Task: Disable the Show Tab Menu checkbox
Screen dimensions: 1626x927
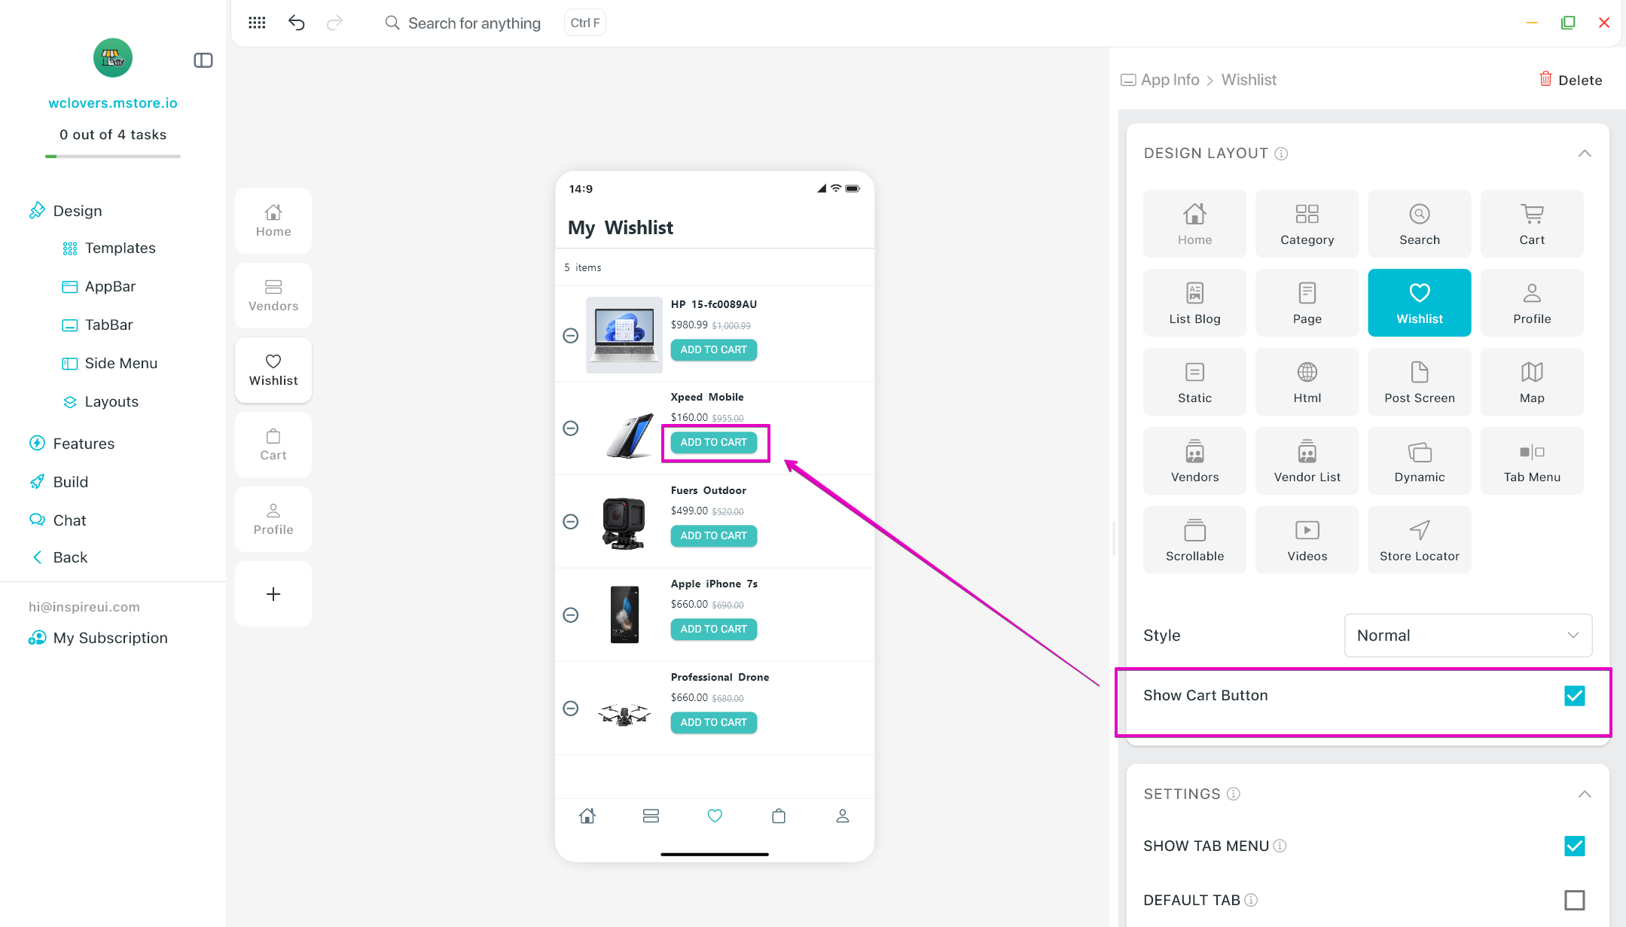Action: click(x=1574, y=846)
